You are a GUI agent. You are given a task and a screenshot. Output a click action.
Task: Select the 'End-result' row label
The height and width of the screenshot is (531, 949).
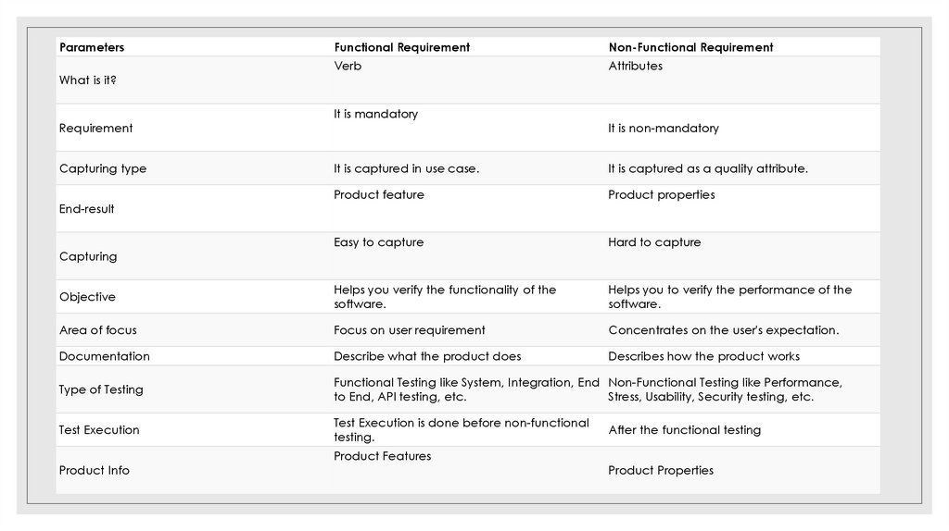[87, 209]
